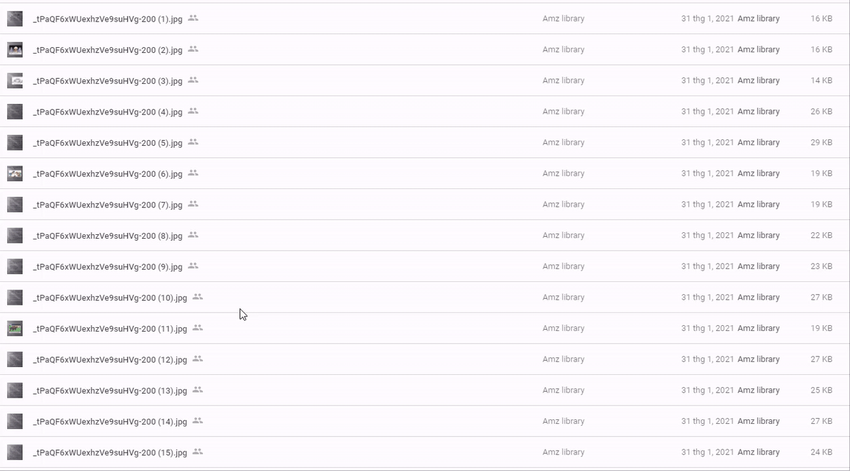Click the 14 KB file size entry
850x471 pixels.
click(x=821, y=80)
